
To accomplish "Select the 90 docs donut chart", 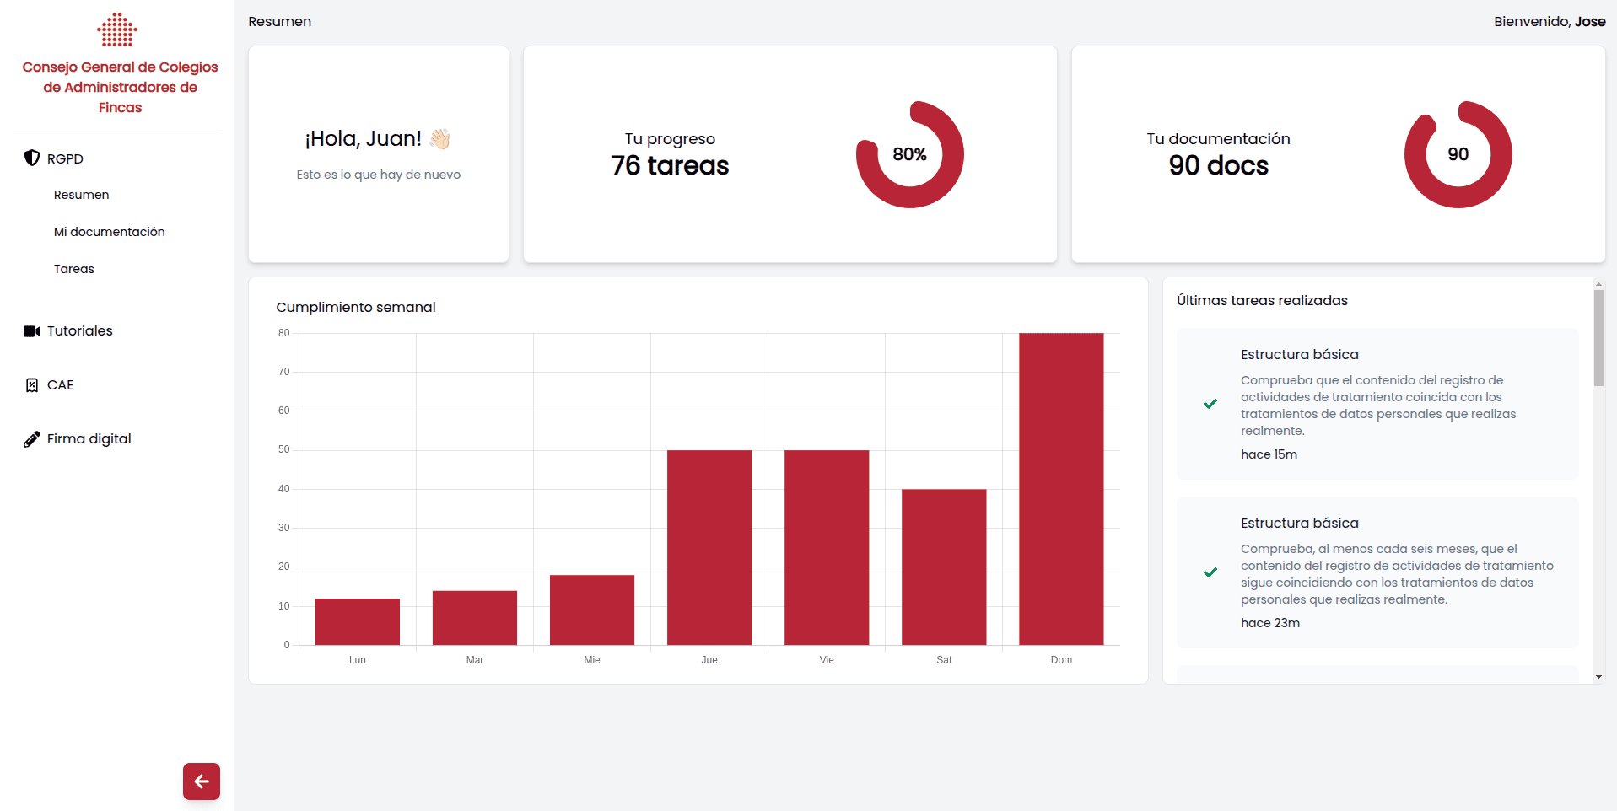I will point(1458,154).
